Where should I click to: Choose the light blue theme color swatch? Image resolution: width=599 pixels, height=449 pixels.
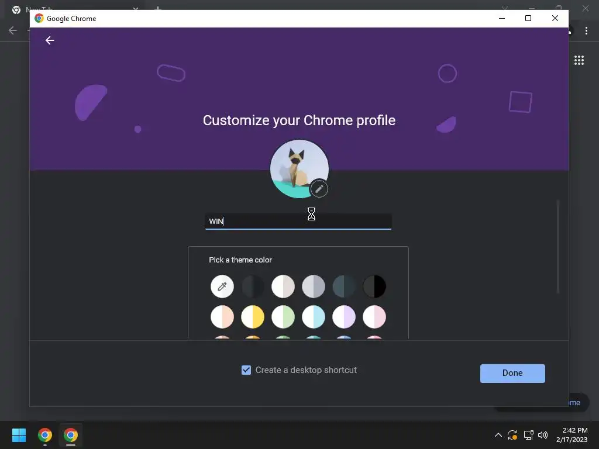[314, 316]
